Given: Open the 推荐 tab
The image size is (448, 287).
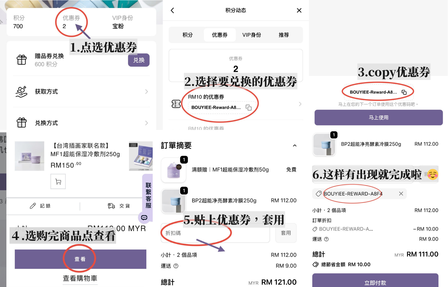Looking at the screenshot, I should coord(284,35).
